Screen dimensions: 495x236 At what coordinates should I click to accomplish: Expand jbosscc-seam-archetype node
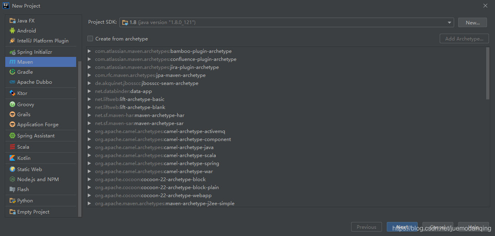(x=89, y=83)
